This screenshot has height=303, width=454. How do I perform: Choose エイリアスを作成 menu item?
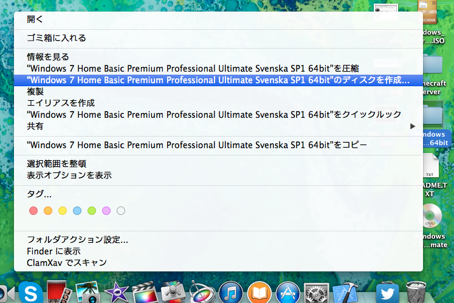point(218,103)
